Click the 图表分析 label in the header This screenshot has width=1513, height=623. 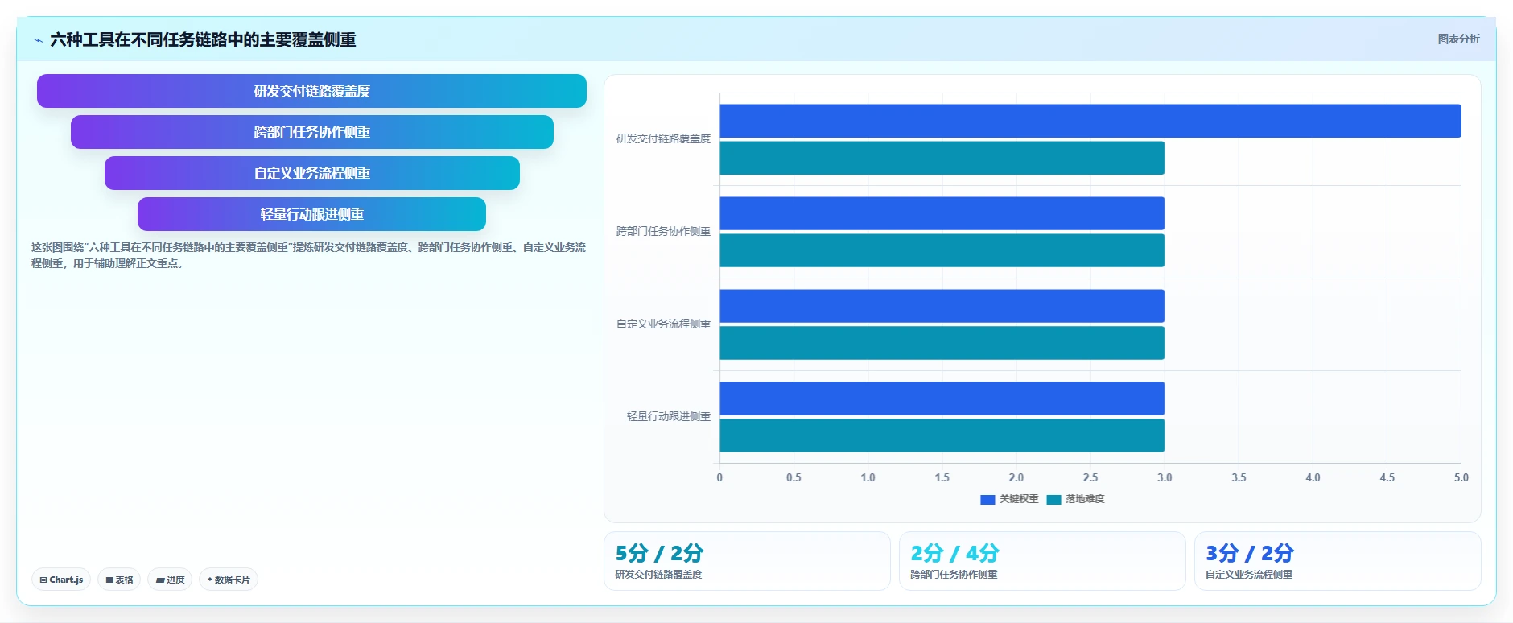pyautogui.click(x=1458, y=39)
